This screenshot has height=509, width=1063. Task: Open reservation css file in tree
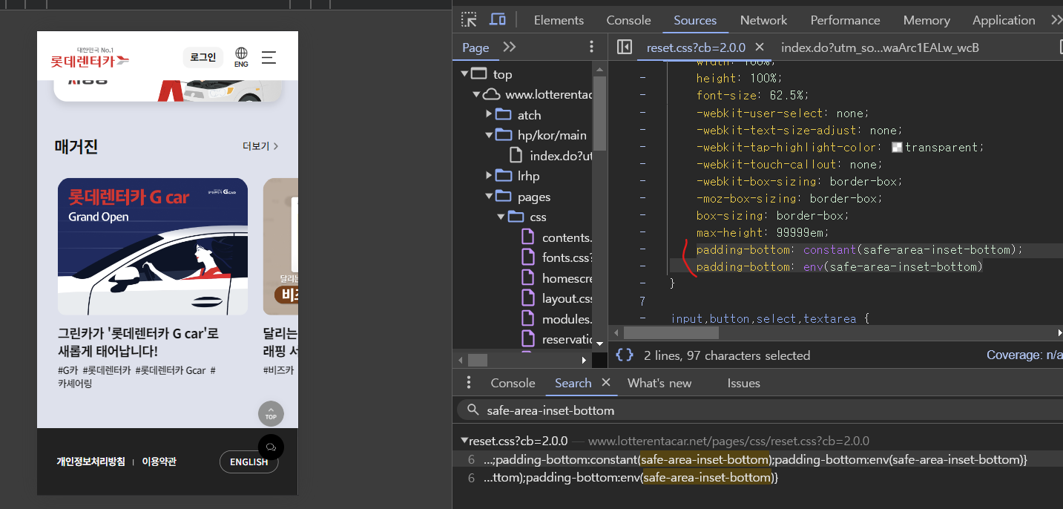pyautogui.click(x=557, y=339)
